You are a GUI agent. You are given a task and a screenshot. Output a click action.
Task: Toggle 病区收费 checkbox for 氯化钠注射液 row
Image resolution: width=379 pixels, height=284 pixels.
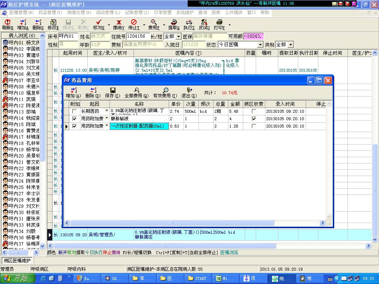tap(254, 111)
